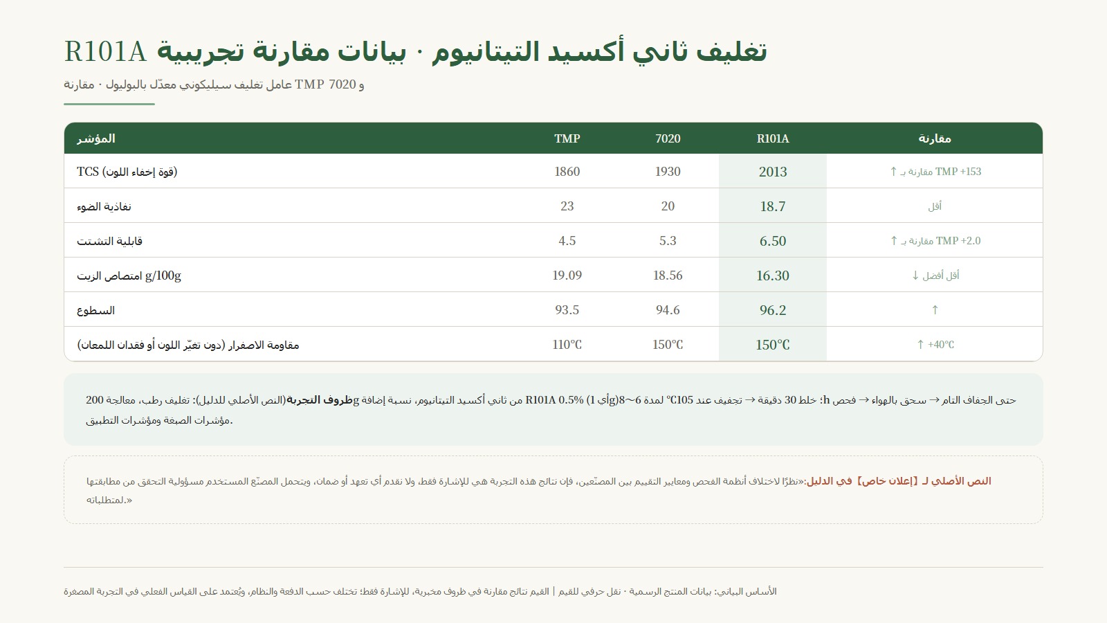Click the مقارنة column header
Viewport: 1107px width, 623px height.
point(935,138)
